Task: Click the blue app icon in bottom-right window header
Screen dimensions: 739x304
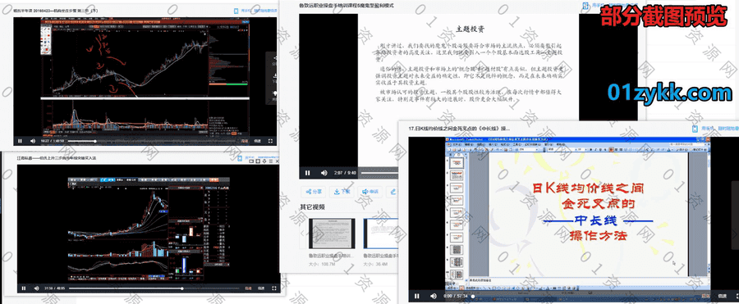Action: [x=695, y=128]
